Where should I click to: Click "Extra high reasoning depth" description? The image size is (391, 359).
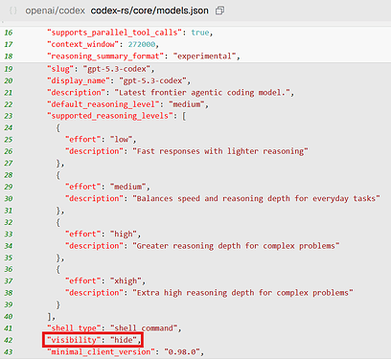[242, 293]
